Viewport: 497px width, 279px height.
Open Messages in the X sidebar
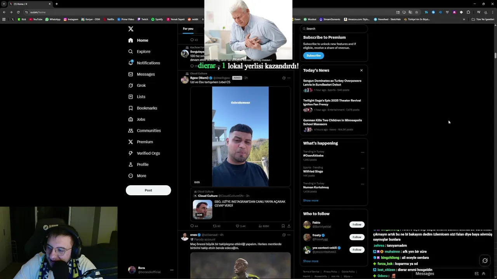pos(141,74)
